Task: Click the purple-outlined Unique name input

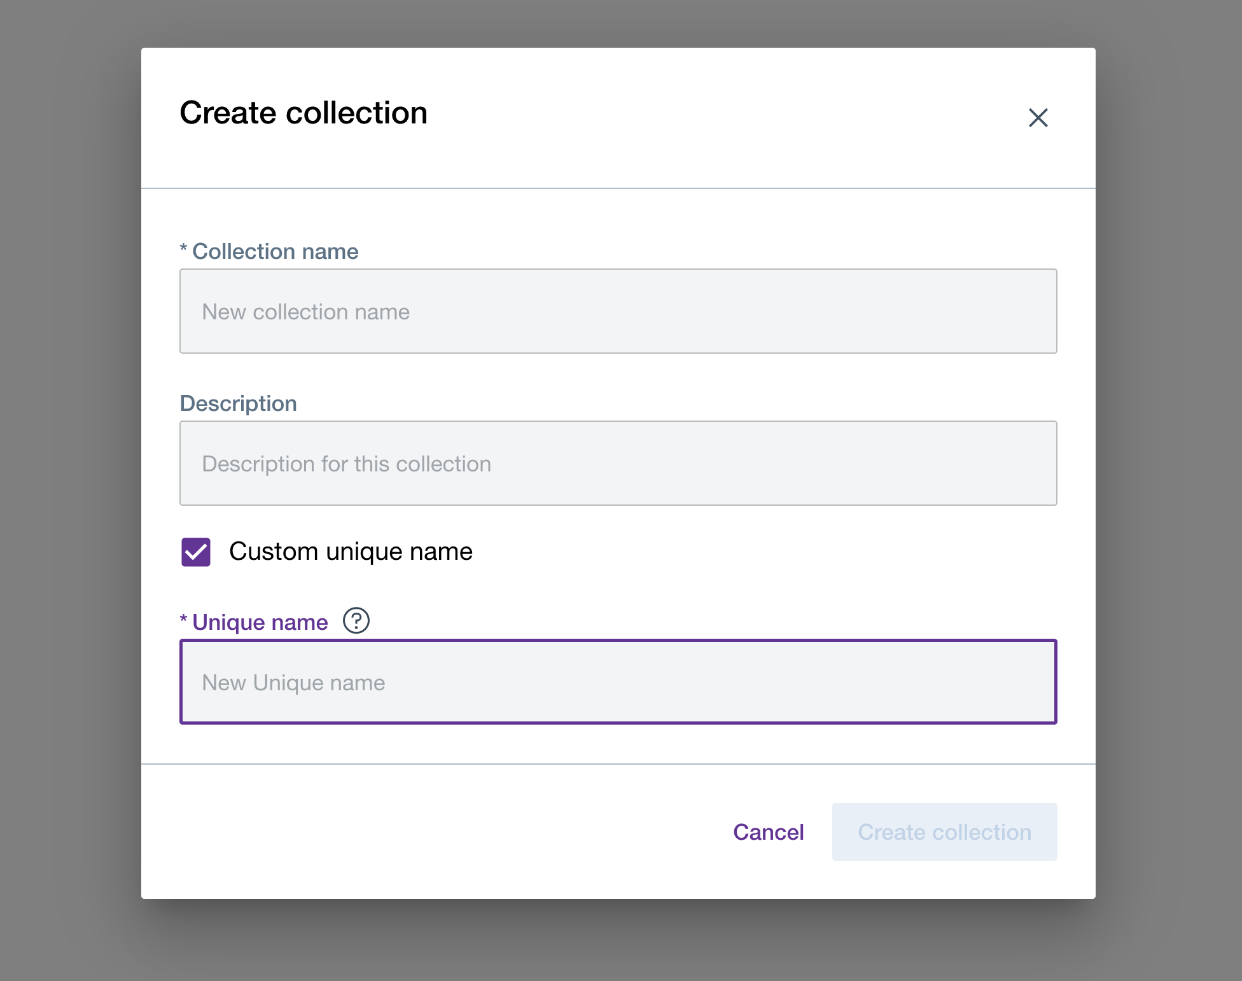Action: [617, 682]
